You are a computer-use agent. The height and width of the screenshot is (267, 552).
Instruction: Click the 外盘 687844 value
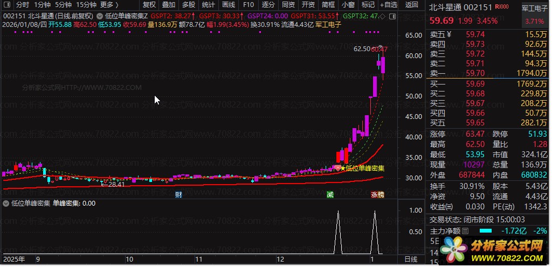pyautogui.click(x=472, y=175)
